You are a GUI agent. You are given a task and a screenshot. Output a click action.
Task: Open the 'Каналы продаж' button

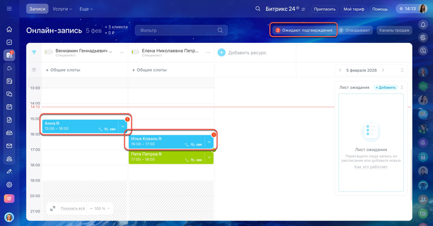394,30
